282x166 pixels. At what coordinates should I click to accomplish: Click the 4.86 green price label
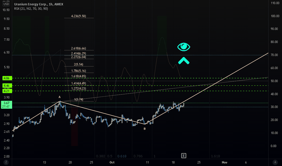(x=7, y=78)
